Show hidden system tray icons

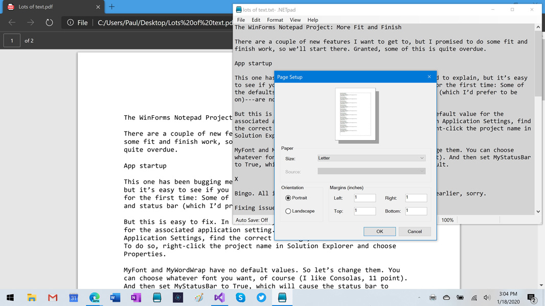419,298
